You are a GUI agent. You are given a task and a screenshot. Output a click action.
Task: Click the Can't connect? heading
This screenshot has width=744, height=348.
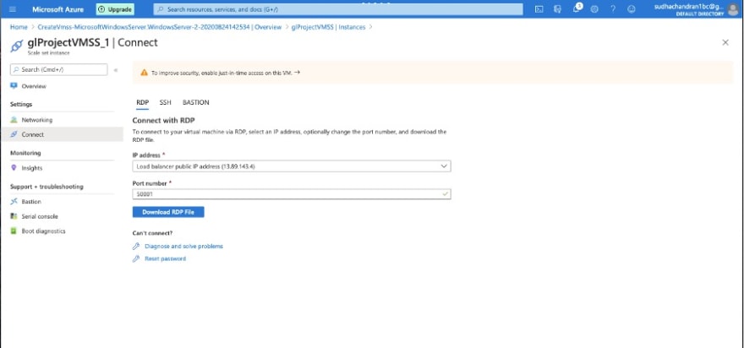[152, 233]
